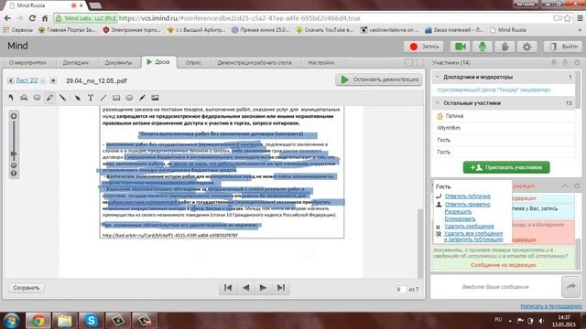Viewport: 586px width, 329px height.
Task: Open Skype from the taskbar
Action: click(91, 321)
